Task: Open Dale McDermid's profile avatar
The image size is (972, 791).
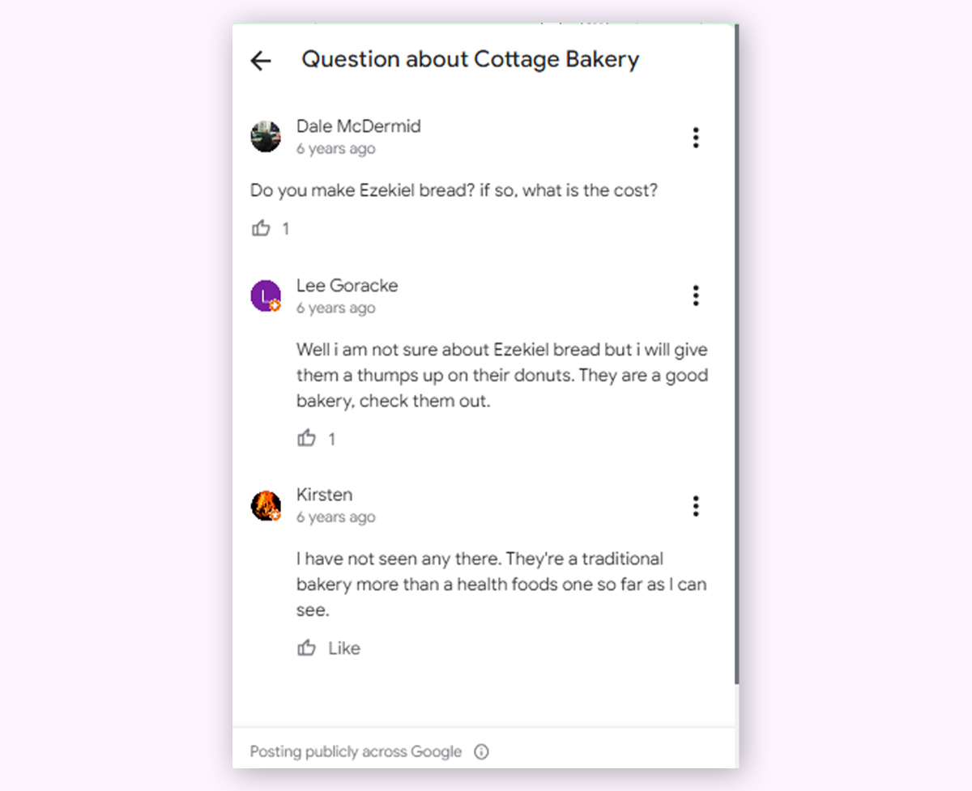Action: pyautogui.click(x=266, y=137)
